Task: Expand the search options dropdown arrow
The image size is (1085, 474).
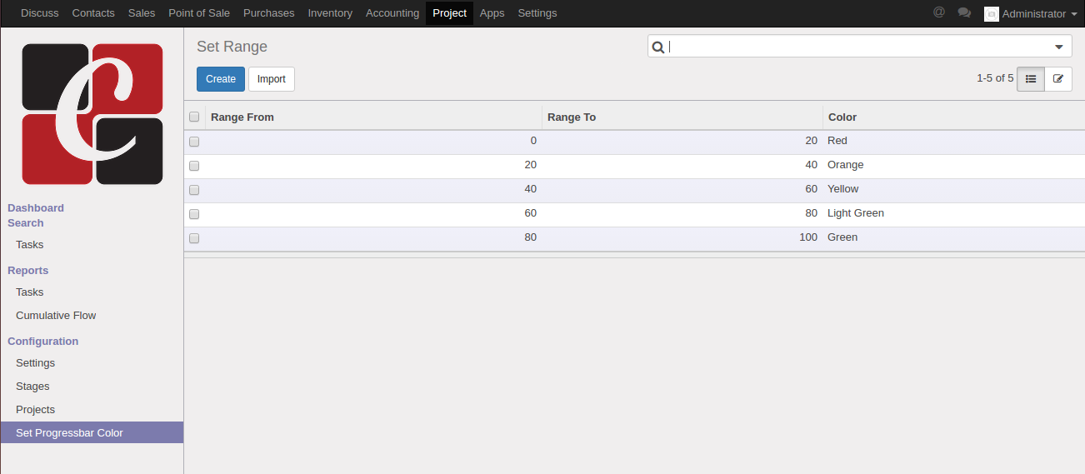Action: pyautogui.click(x=1059, y=47)
